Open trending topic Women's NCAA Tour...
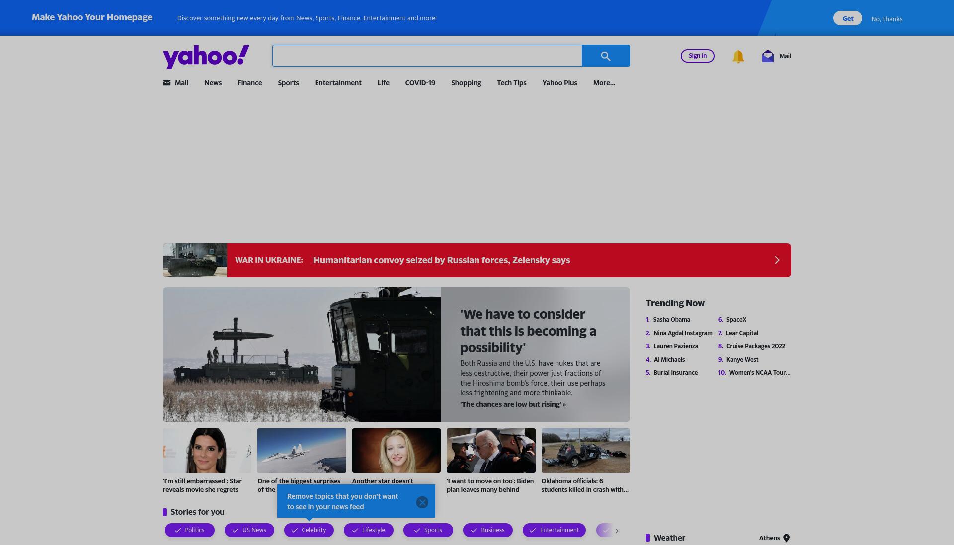The height and width of the screenshot is (545, 954). click(x=759, y=373)
